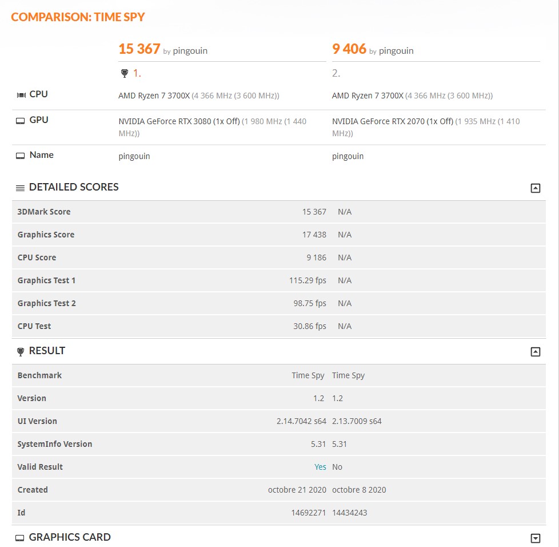This screenshot has height=547, width=559.
Task: Click the SystemInfo Version row label
Action: (x=55, y=444)
